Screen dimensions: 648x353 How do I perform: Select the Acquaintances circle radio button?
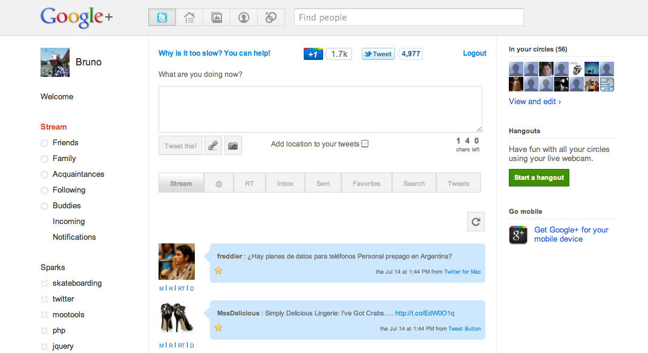click(44, 174)
